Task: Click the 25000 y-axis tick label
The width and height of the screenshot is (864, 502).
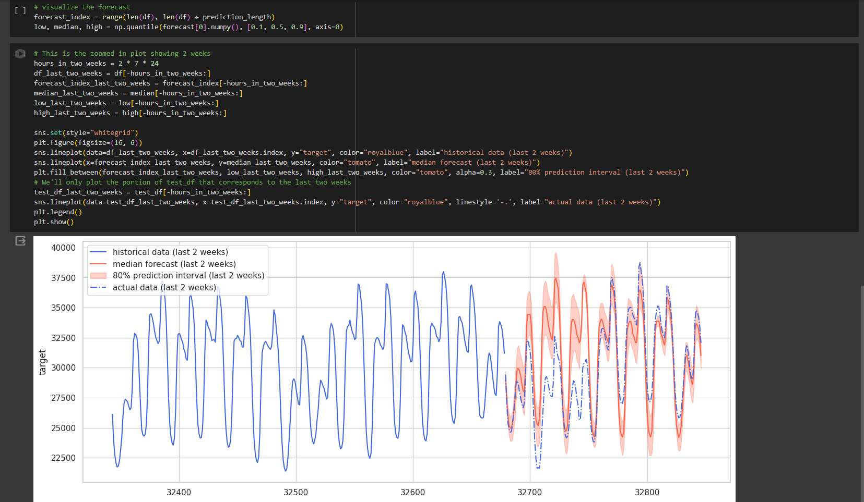Action: pyautogui.click(x=63, y=428)
